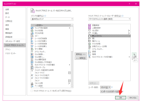This screenshot has height=103, width=141.
Task: Enable クイック アクセス ツール バーをリボンの下に表示する checkbox
Action: (32, 91)
